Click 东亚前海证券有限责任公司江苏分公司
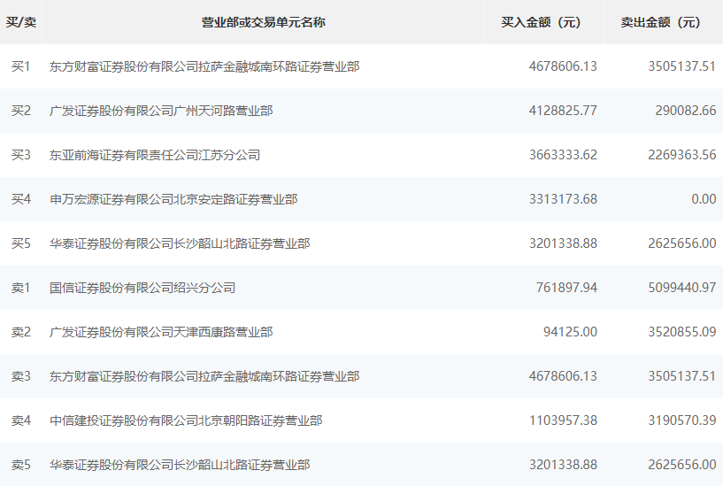The image size is (723, 486). tap(155, 155)
